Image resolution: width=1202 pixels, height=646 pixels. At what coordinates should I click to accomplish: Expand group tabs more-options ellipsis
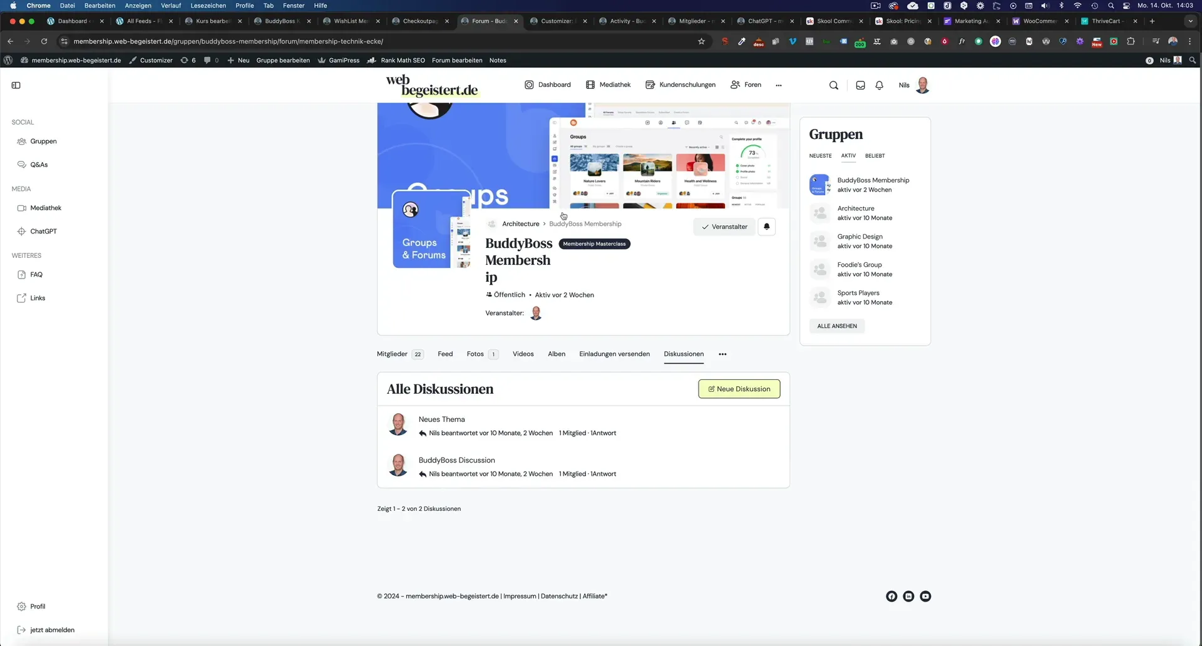[722, 354]
